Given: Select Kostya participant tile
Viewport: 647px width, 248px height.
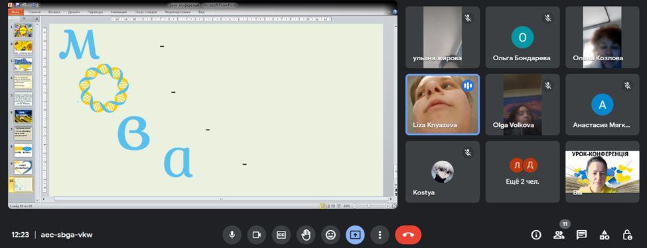Looking at the screenshot, I should [x=443, y=171].
